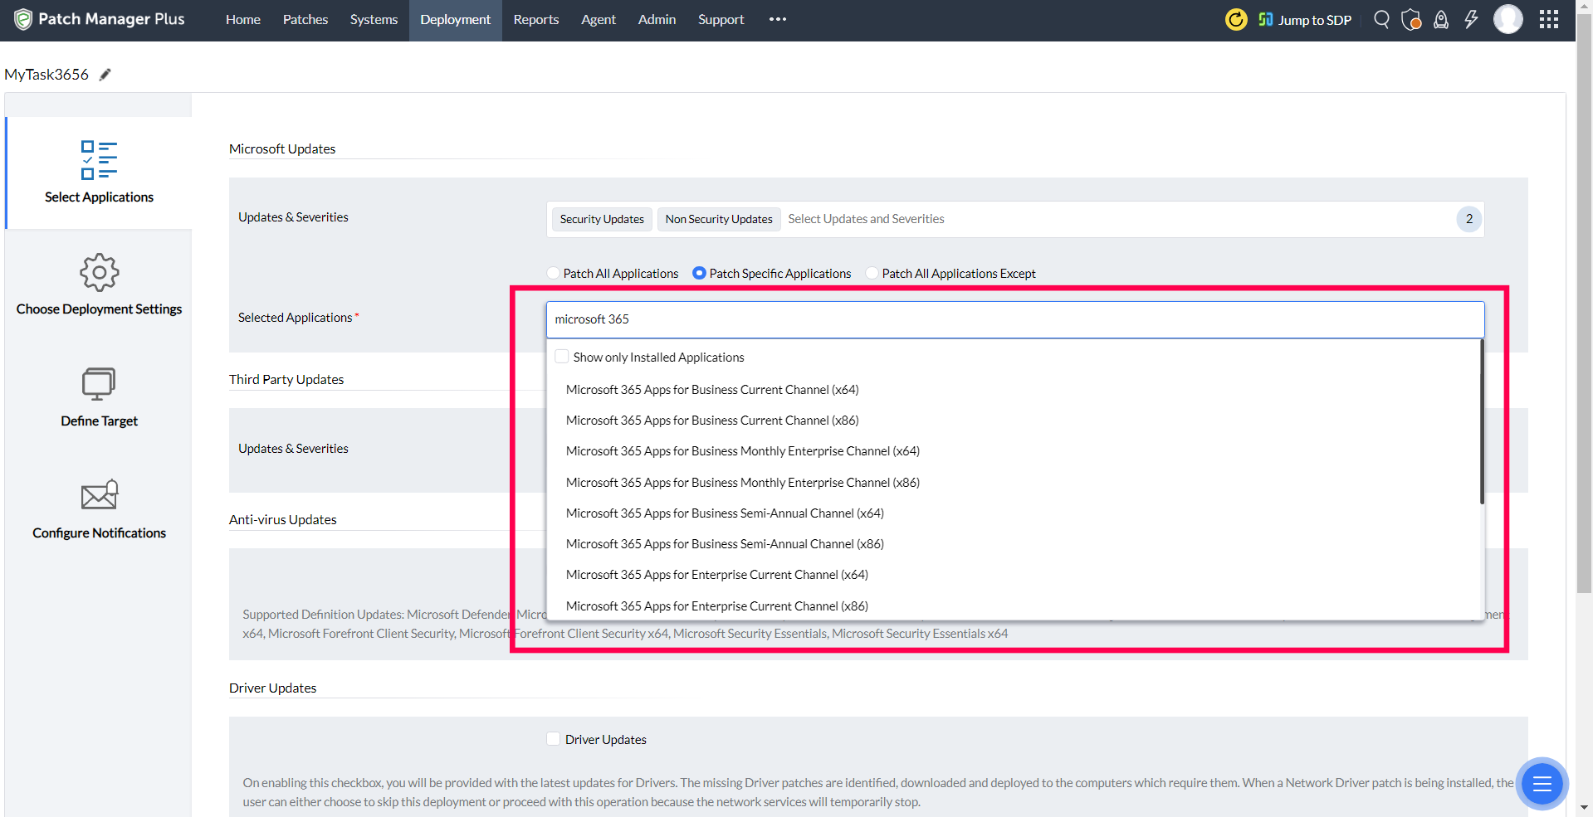Open the Patches menu
This screenshot has height=817, width=1593.
305,19
